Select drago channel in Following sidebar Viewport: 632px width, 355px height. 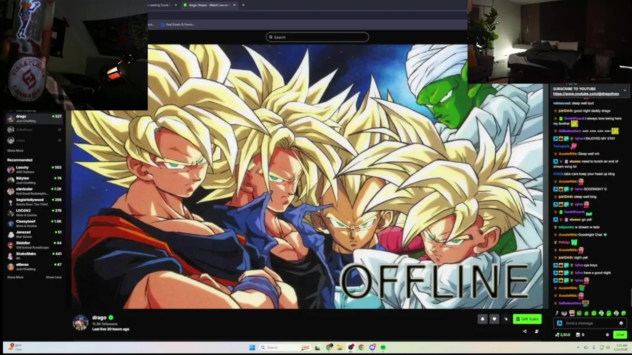[35, 118]
